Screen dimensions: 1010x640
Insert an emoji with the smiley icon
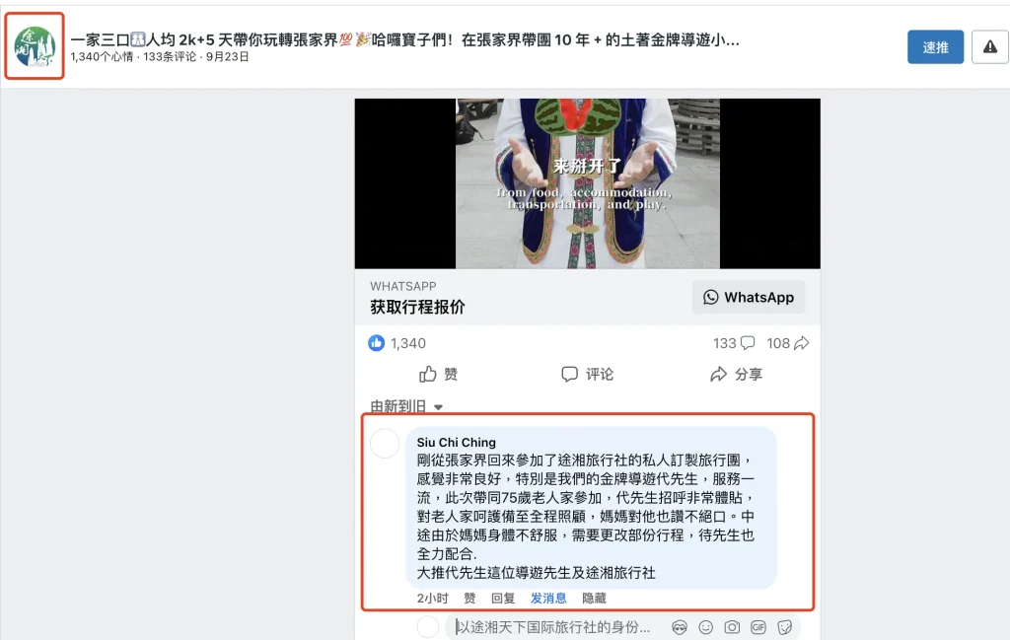(x=706, y=627)
